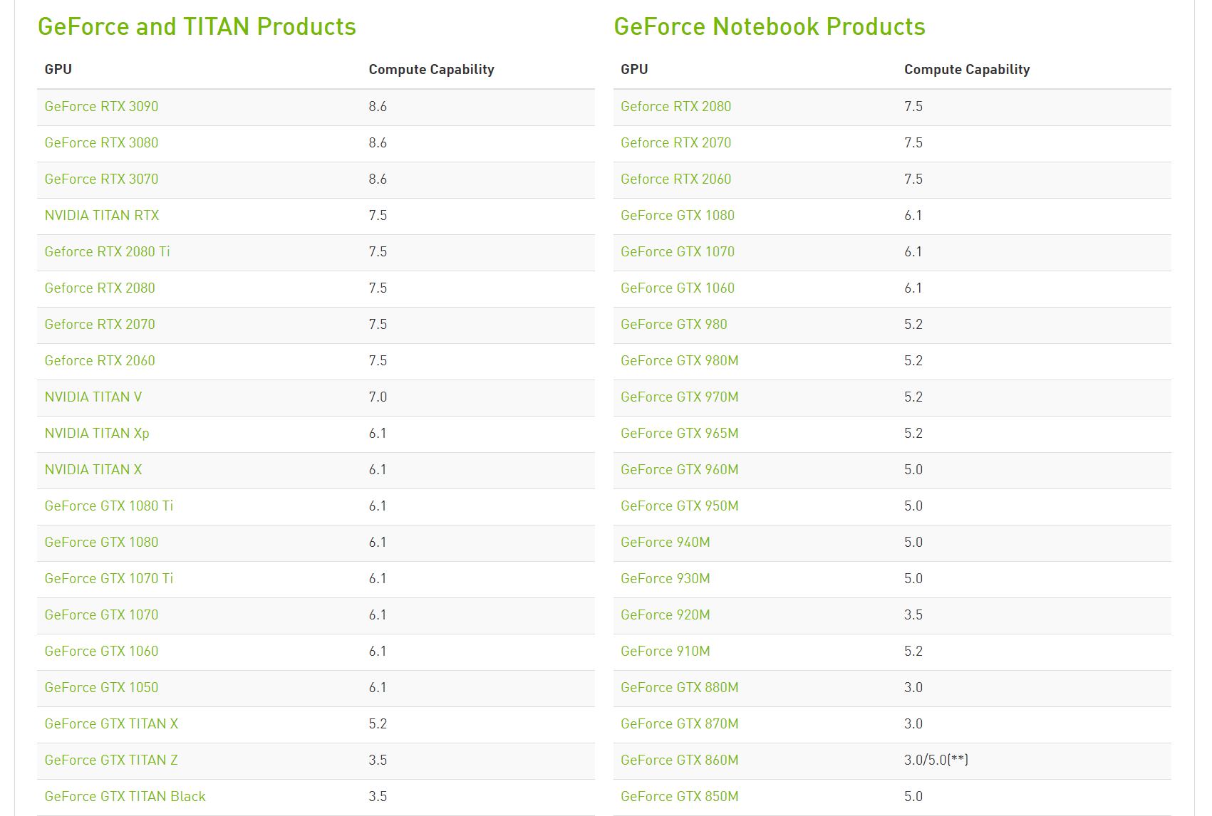Image resolution: width=1212 pixels, height=816 pixels.
Task: Open the GeForce 910M link
Action: click(665, 652)
